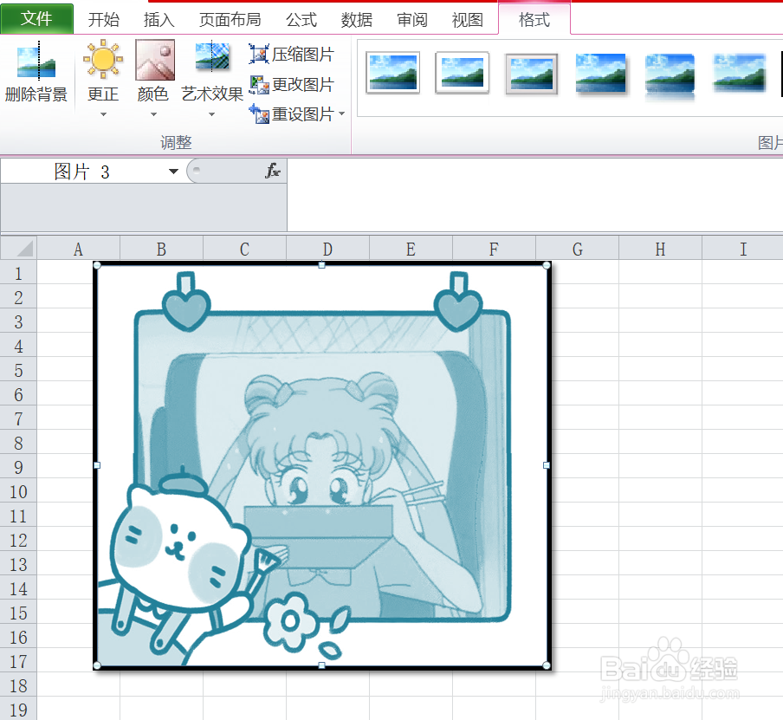The image size is (783, 720).
Task: Click the picture's bottom-right corner handle
Action: 547,665
